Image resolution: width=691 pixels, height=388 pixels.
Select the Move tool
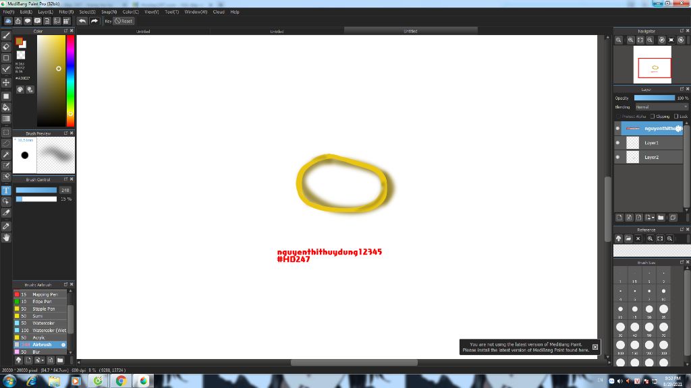pos(6,83)
